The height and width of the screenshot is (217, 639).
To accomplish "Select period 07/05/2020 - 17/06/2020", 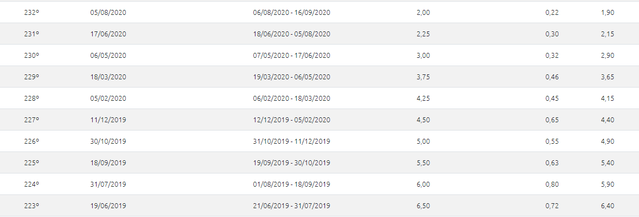I will point(291,56).
